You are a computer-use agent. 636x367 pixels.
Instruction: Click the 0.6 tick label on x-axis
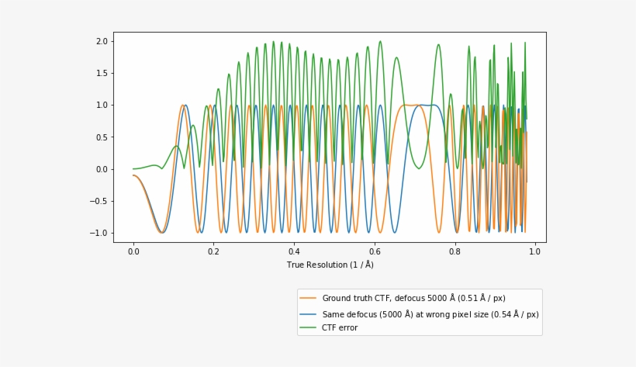click(374, 251)
